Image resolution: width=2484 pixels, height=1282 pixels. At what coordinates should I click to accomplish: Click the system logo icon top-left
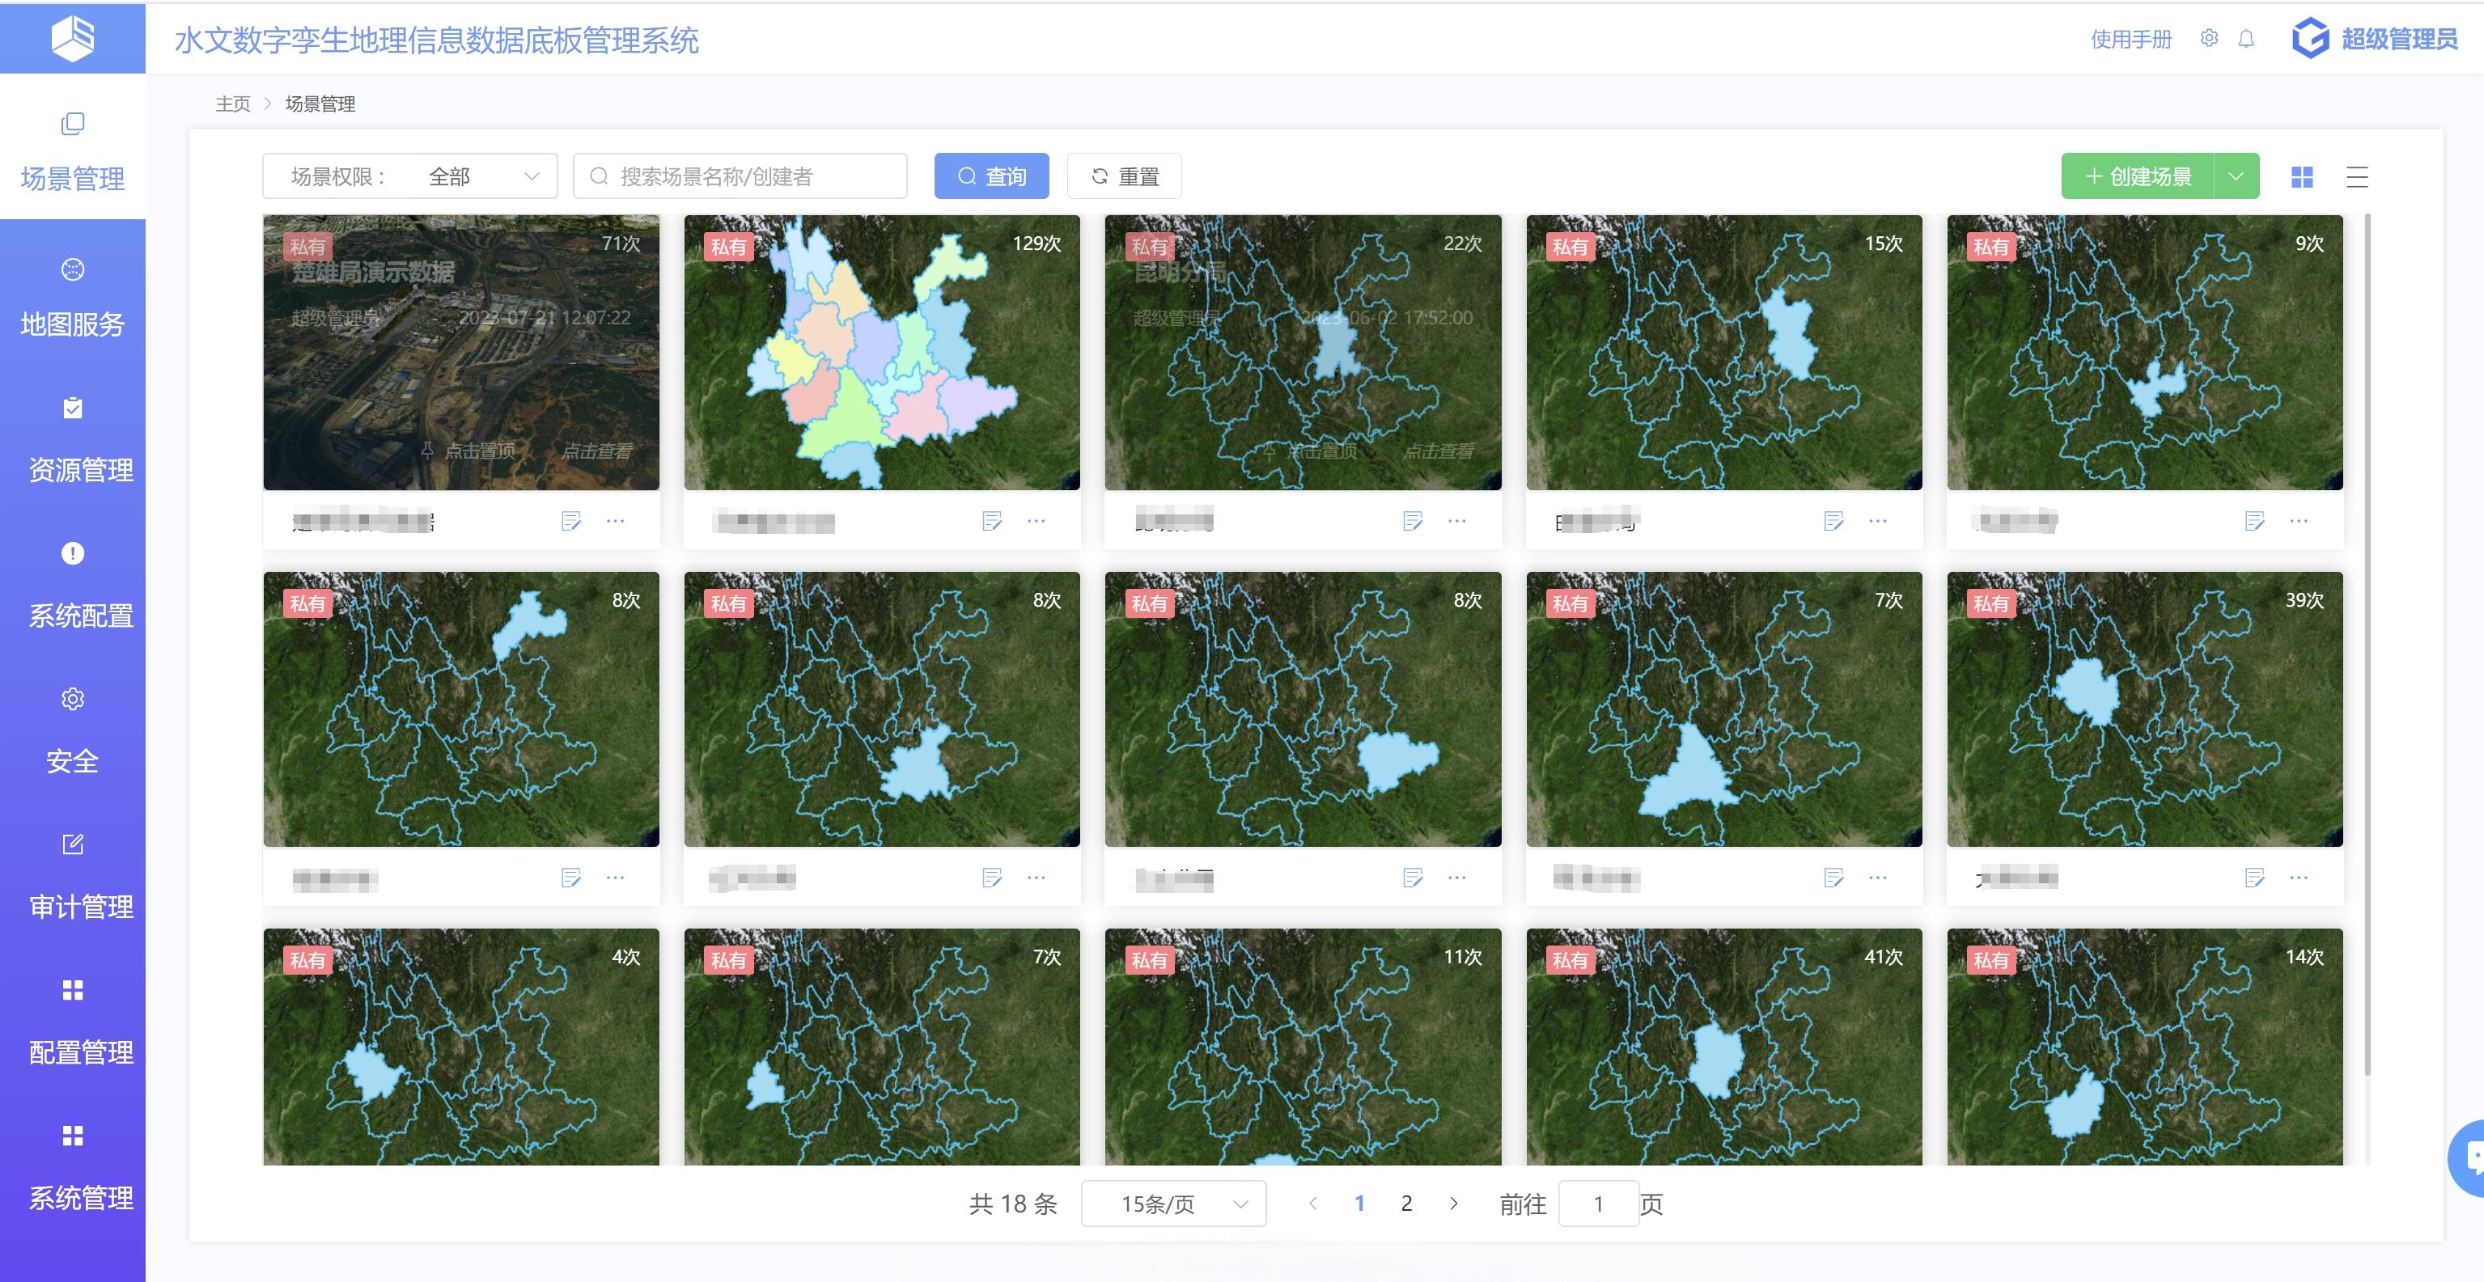coord(72,37)
